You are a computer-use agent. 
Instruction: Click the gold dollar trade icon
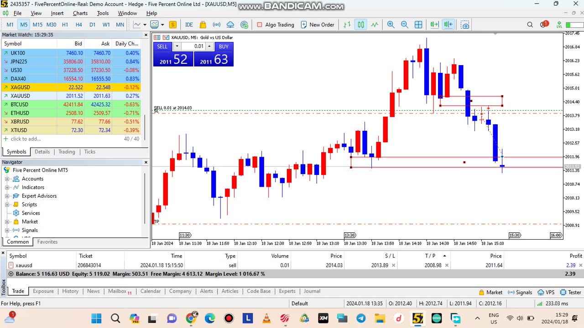[x=173, y=25]
